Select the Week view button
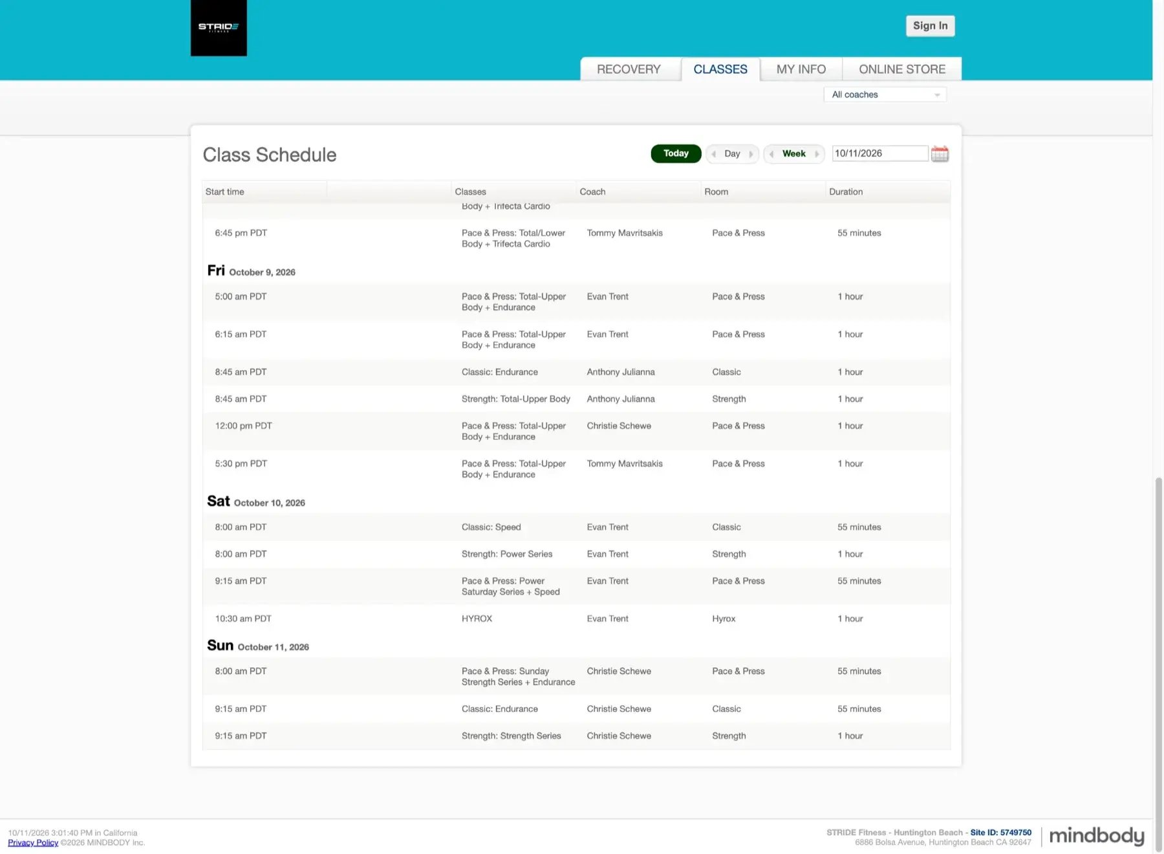Screen dimensions: 1164x854 click(794, 154)
